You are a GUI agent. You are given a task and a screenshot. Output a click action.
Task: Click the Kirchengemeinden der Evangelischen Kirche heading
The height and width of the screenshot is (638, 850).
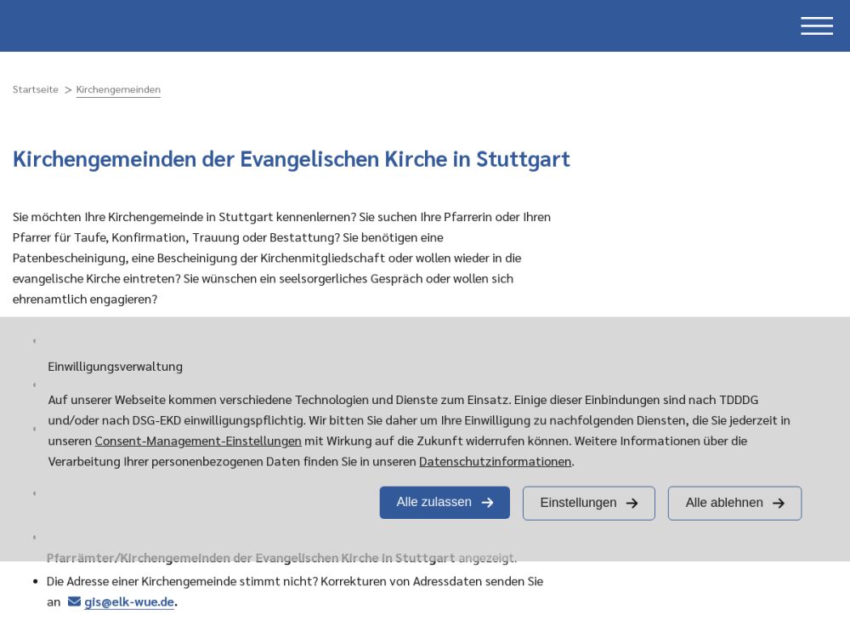pyautogui.click(x=291, y=159)
